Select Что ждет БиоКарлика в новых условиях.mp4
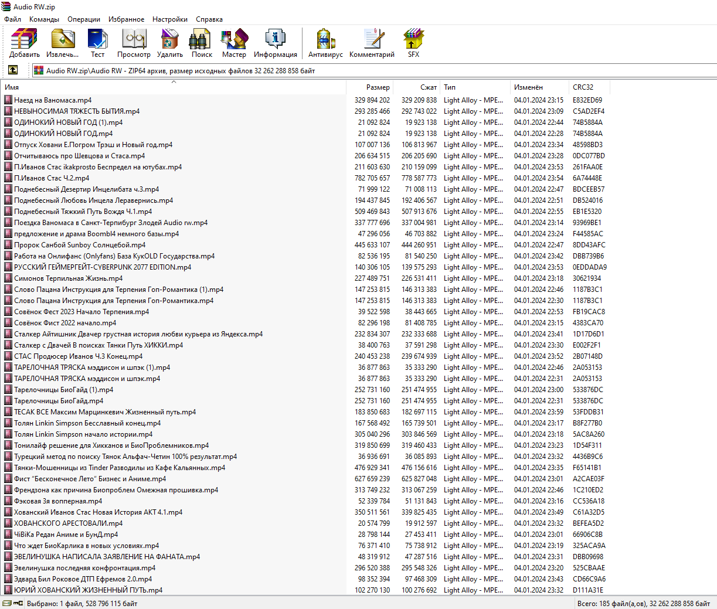Image resolution: width=717 pixels, height=609 pixels. (x=86, y=545)
